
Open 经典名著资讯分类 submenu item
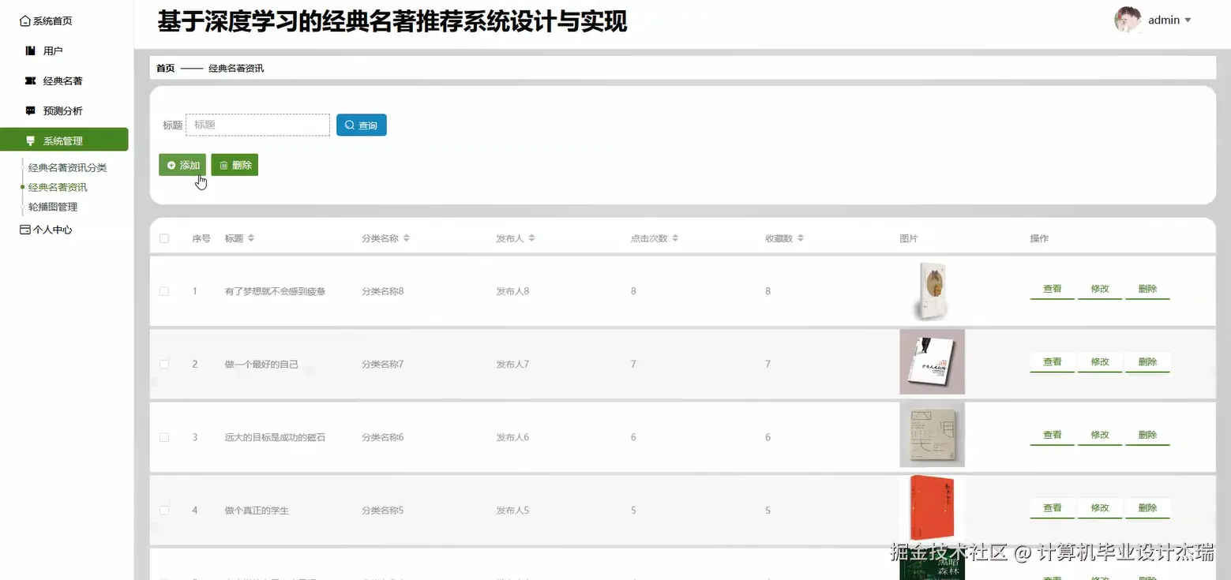67,168
